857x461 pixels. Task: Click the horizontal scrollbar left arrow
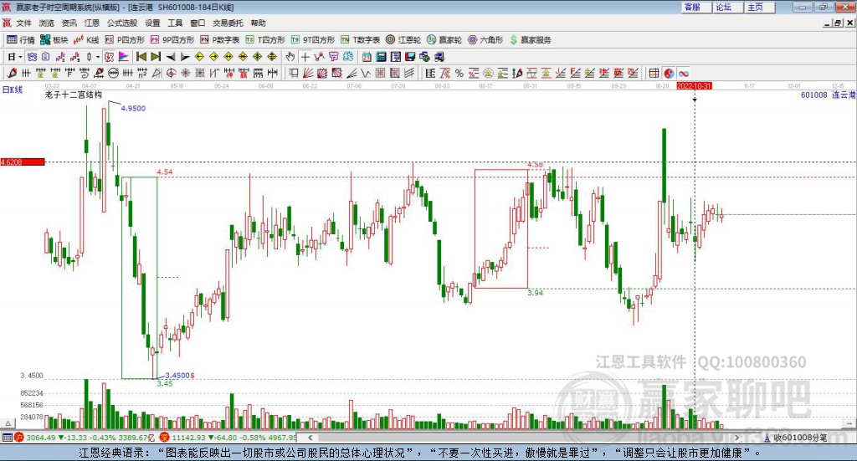[x=310, y=438]
